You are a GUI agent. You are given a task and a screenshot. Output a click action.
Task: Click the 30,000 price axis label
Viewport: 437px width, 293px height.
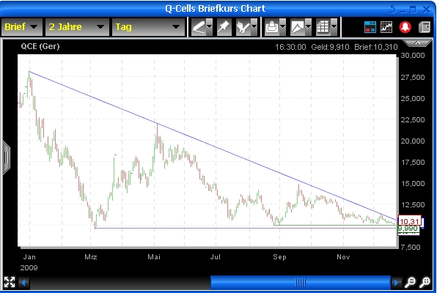click(x=413, y=56)
